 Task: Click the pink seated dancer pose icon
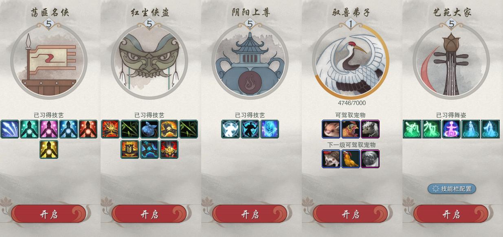(451, 129)
